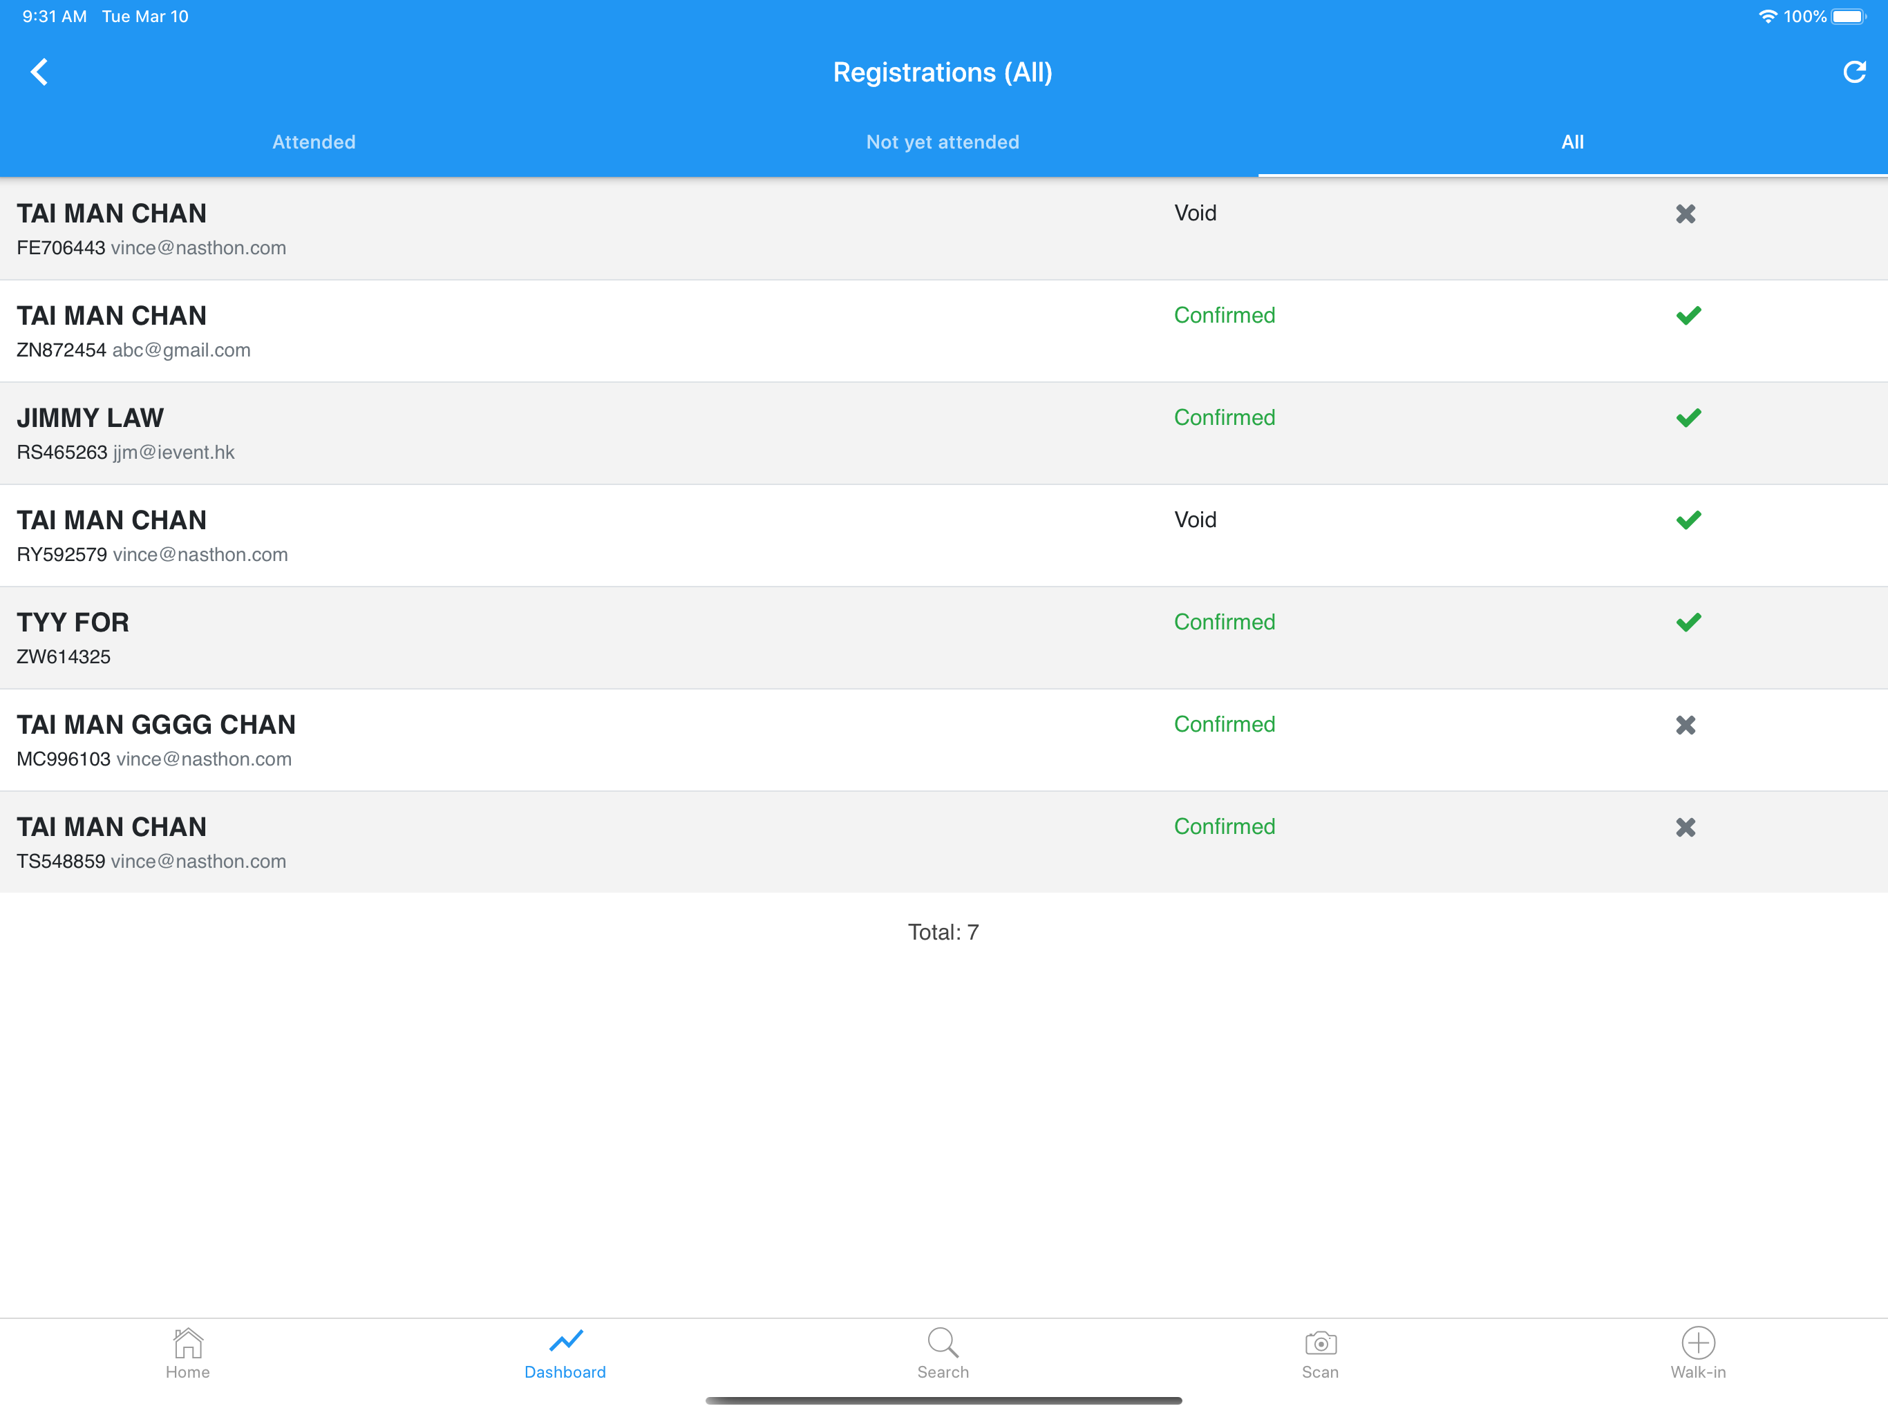The image size is (1888, 1415).
Task: Select the Confirmed status for JIMMY LAW
Action: [x=1224, y=417]
